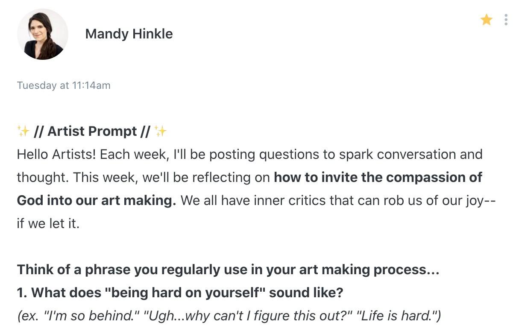Viewport: 522px width, 334px height.
Task: Open the Mandy Hinkle author name link
Action: (x=129, y=34)
